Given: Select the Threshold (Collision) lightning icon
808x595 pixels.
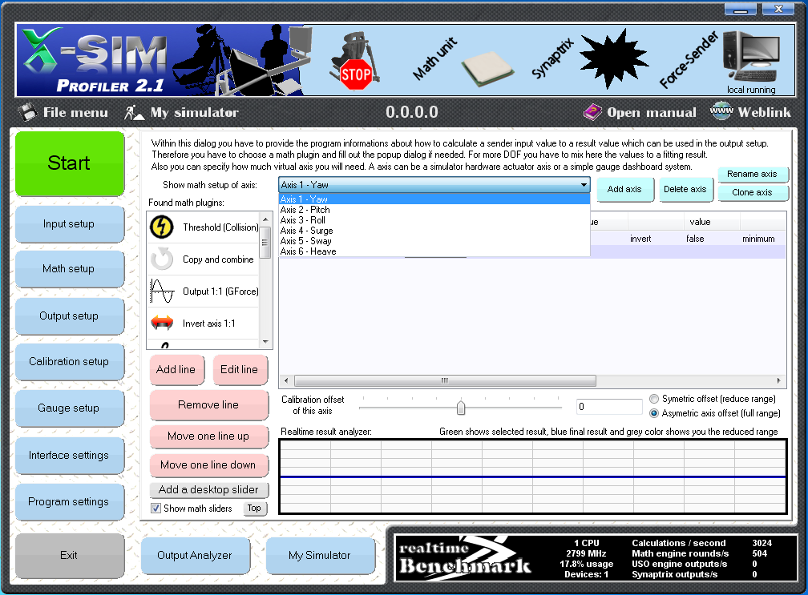Looking at the screenshot, I should (162, 227).
